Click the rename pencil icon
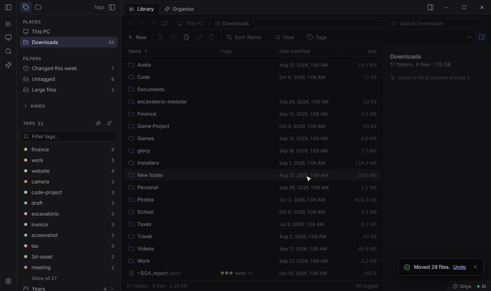Screen dimensions: 491x291 (x=199, y=37)
